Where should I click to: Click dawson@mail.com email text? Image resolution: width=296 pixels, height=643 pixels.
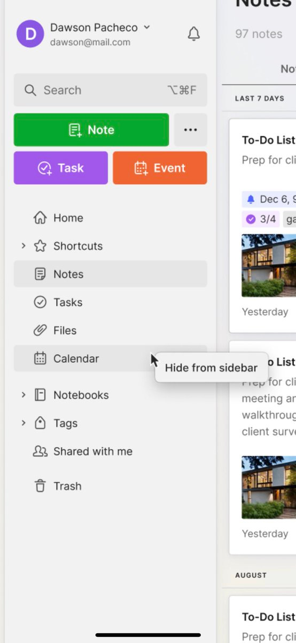[90, 42]
